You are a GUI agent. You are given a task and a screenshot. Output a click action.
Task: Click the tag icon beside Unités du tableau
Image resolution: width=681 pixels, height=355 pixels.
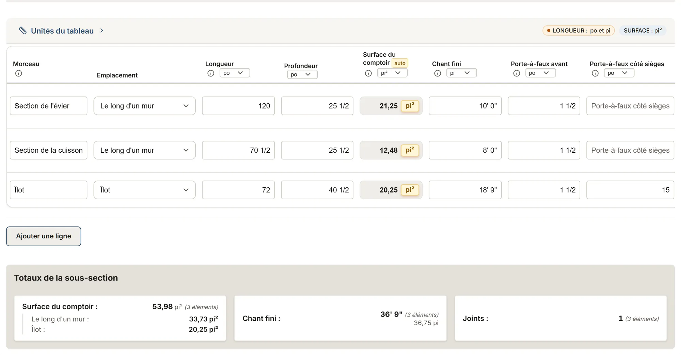pos(23,31)
